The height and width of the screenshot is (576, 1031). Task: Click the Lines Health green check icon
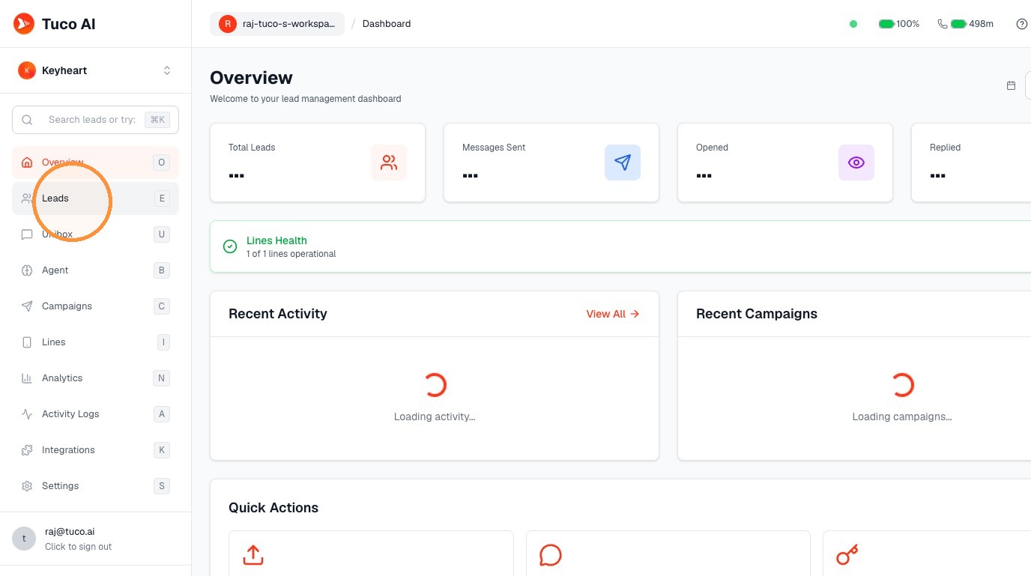pyautogui.click(x=230, y=246)
